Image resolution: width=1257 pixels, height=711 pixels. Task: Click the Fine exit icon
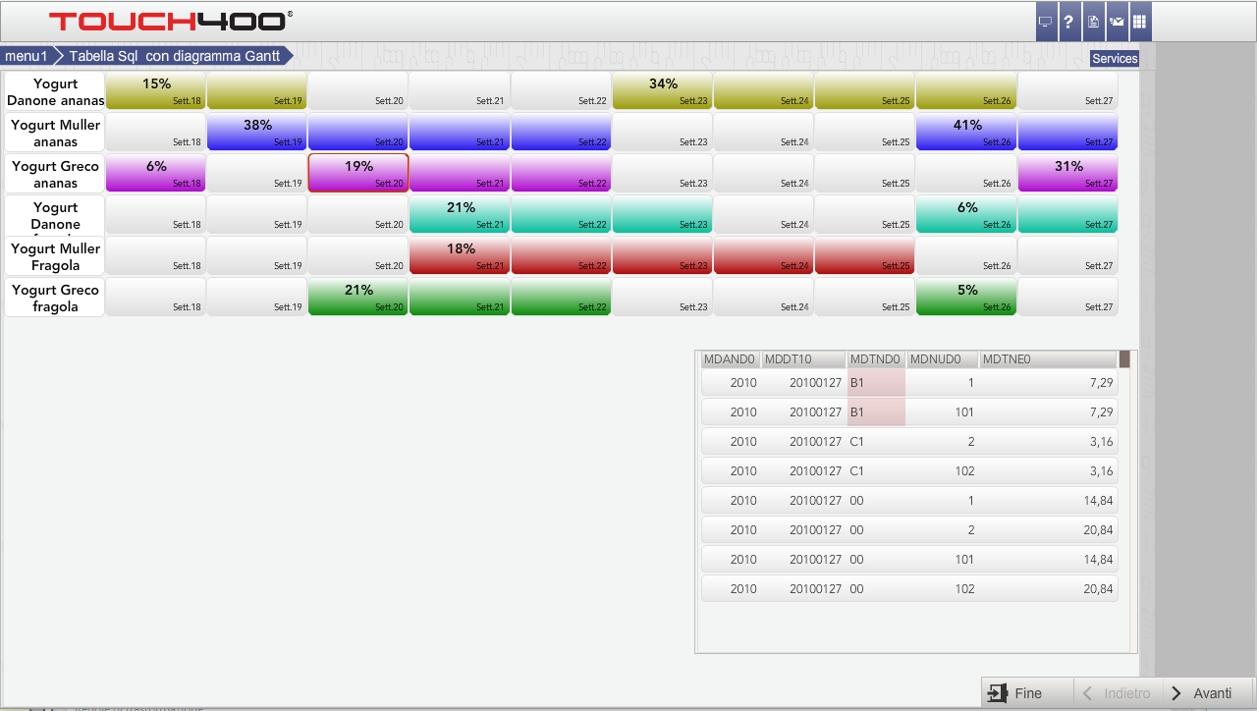tap(998, 693)
